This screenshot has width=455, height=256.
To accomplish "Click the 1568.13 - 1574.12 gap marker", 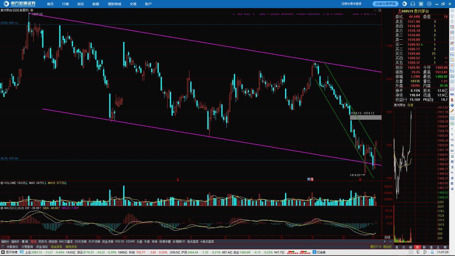I will click(x=362, y=113).
